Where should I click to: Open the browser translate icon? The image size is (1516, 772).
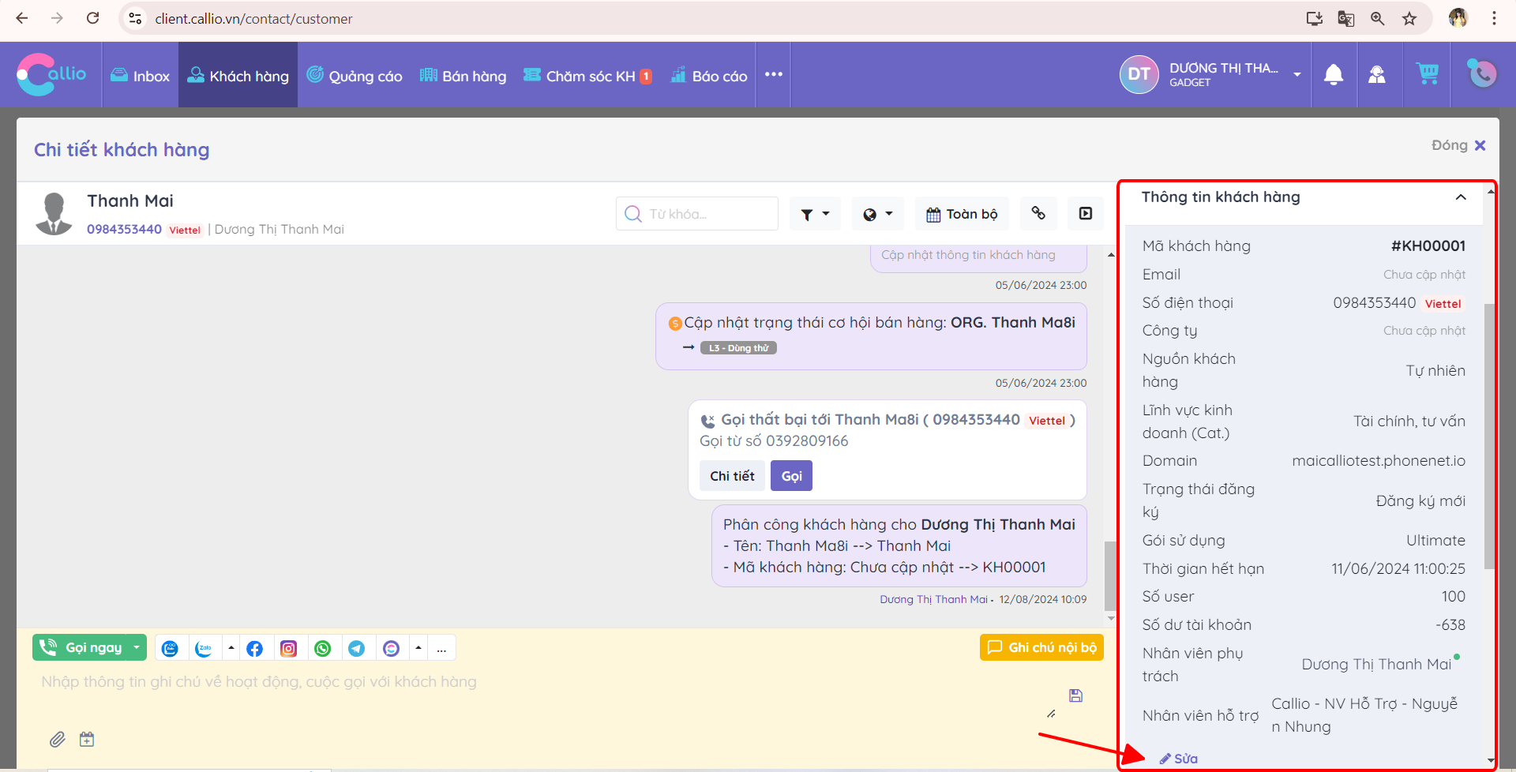(1346, 18)
